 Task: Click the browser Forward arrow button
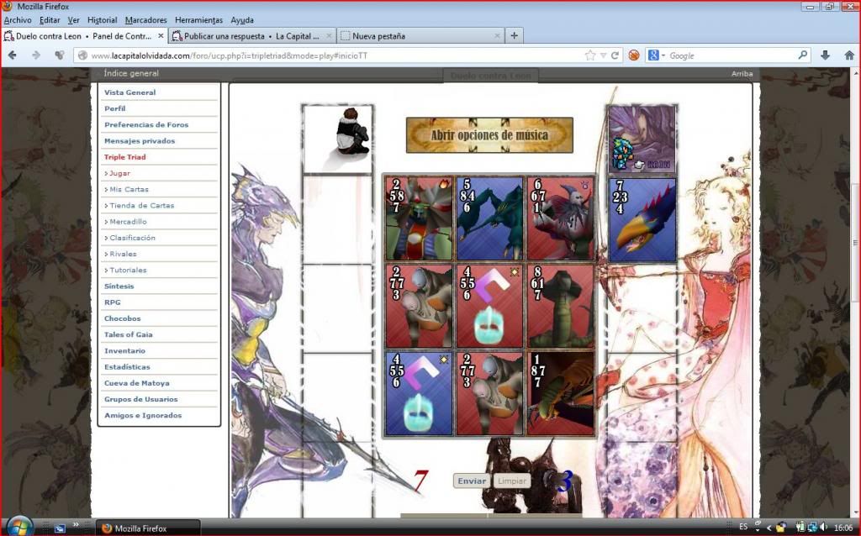click(x=36, y=55)
